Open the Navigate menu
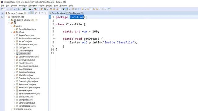Image resolution: width=198 pixels, height=111 pixels. click(32, 6)
